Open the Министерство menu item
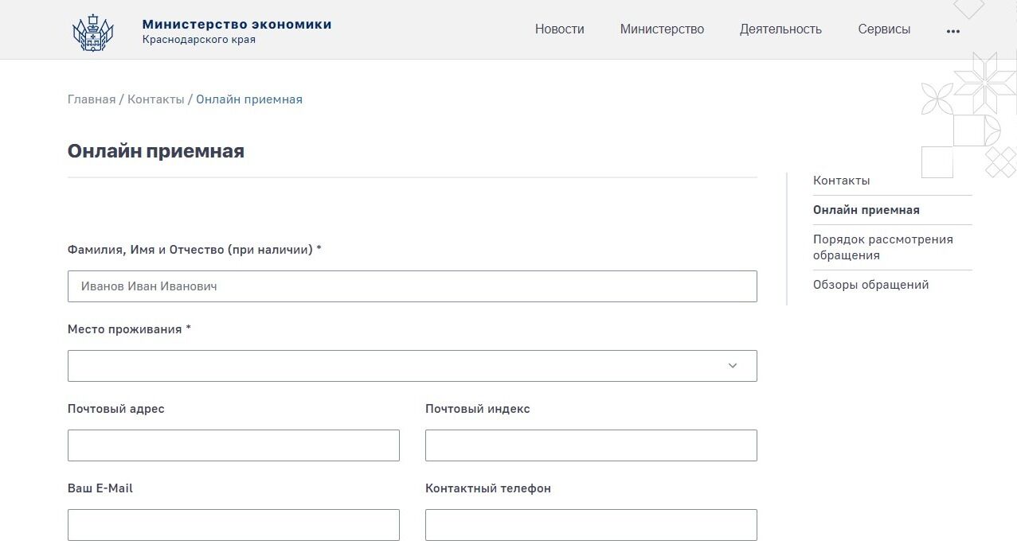Screen dimensions: 1017x556 pos(662,29)
